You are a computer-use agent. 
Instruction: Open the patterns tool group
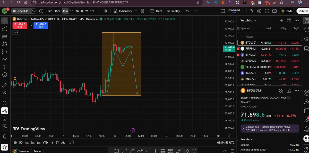click(x=5, y=44)
